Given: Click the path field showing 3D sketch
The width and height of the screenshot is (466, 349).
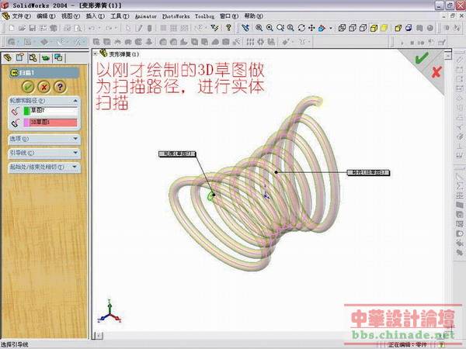Looking at the screenshot, I should [54, 123].
